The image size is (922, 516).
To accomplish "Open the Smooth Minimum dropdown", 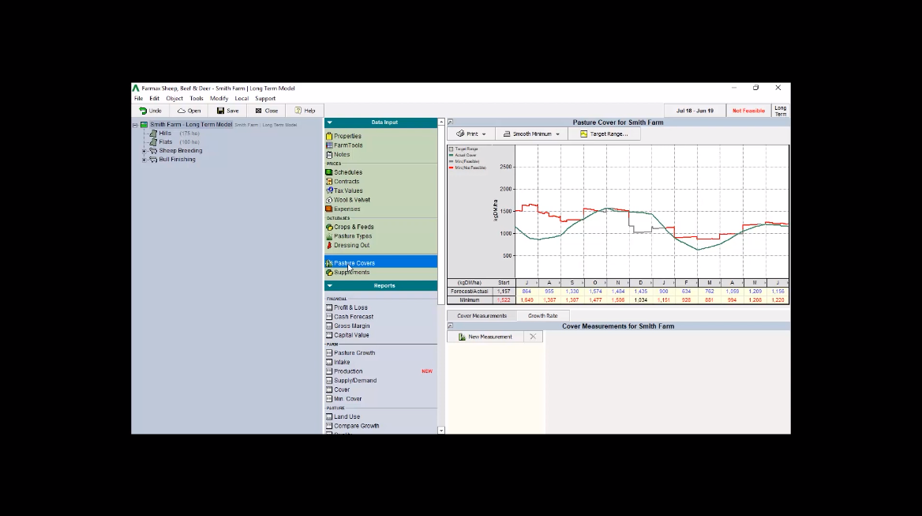I will [x=531, y=134].
